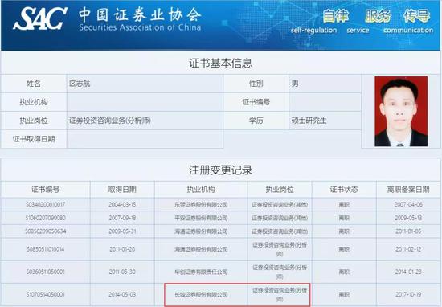This screenshot has width=442, height=307.
Task: Click certificate number S0360511050001
Action: click(45, 272)
